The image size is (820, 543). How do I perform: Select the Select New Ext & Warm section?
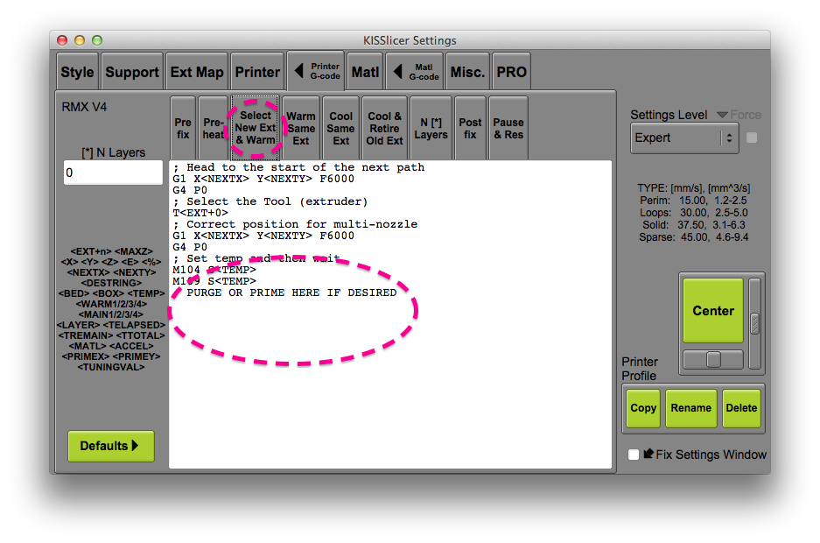click(256, 128)
